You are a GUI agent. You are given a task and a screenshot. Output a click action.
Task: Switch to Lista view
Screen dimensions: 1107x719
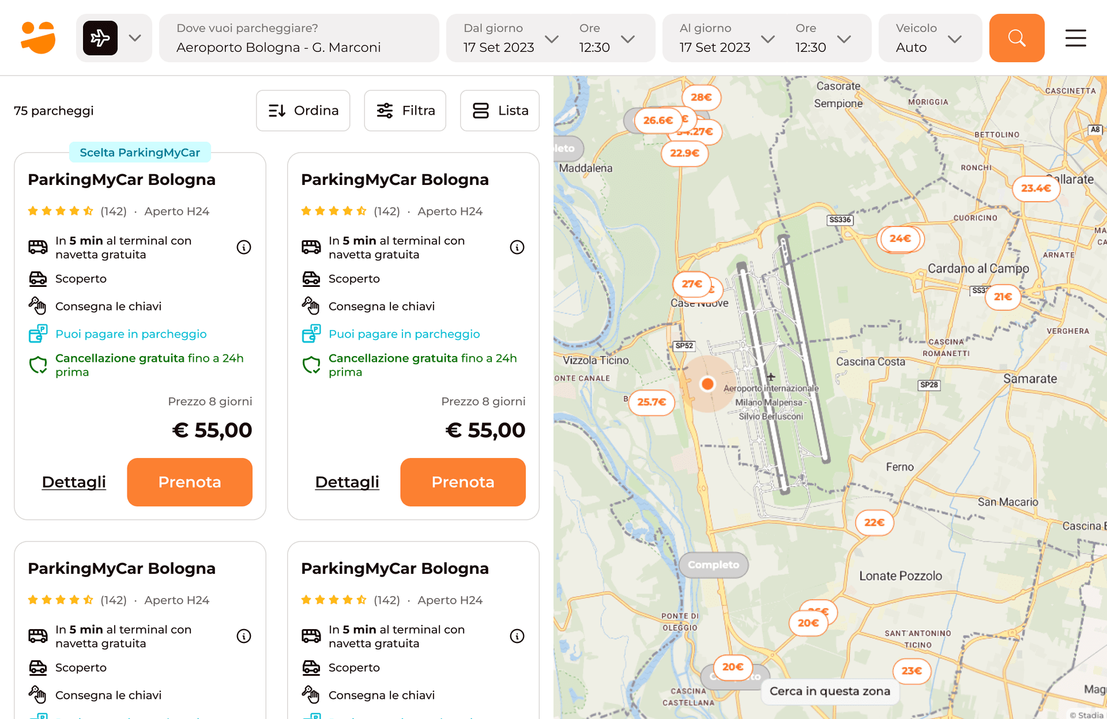(500, 111)
